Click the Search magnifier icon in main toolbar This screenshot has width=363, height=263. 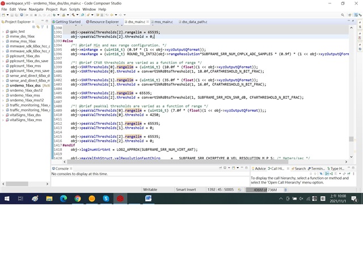pos(83,15)
